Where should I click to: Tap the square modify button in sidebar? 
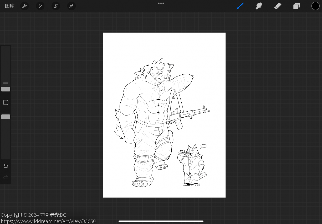pos(6,102)
